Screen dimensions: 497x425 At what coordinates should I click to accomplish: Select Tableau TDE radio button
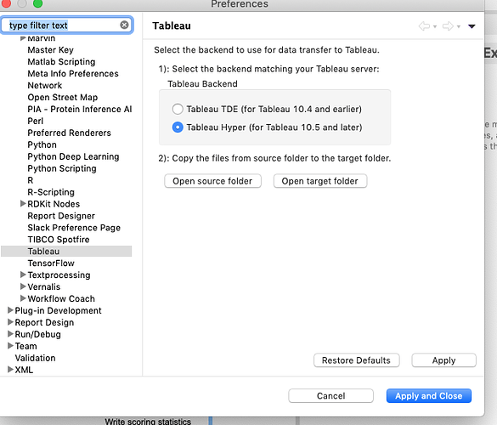178,109
